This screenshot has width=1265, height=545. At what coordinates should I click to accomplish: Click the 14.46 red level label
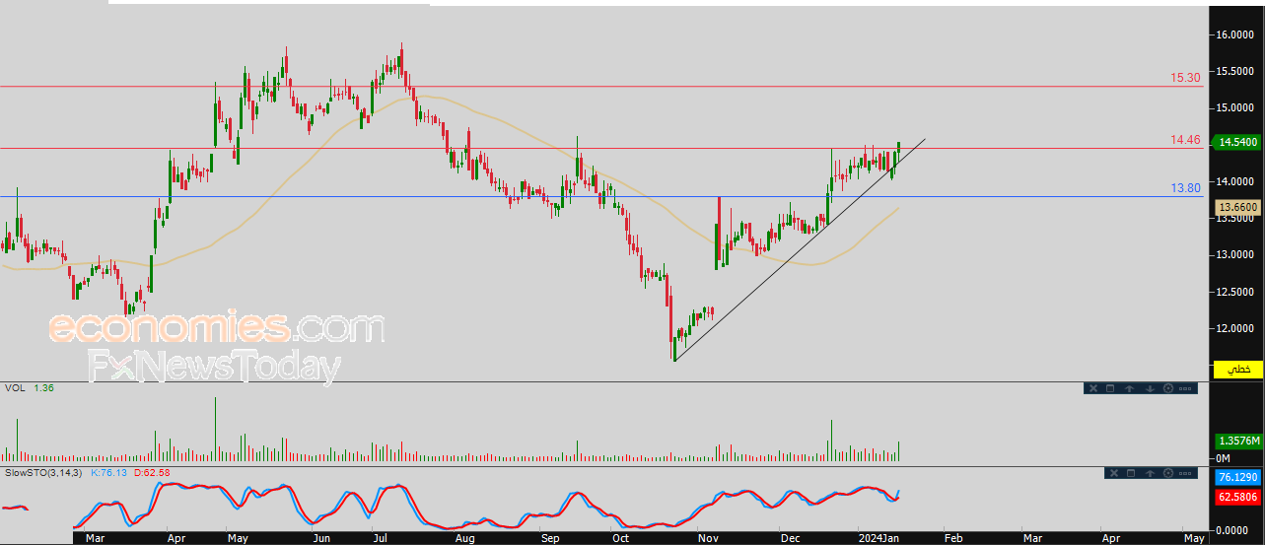pos(1185,140)
